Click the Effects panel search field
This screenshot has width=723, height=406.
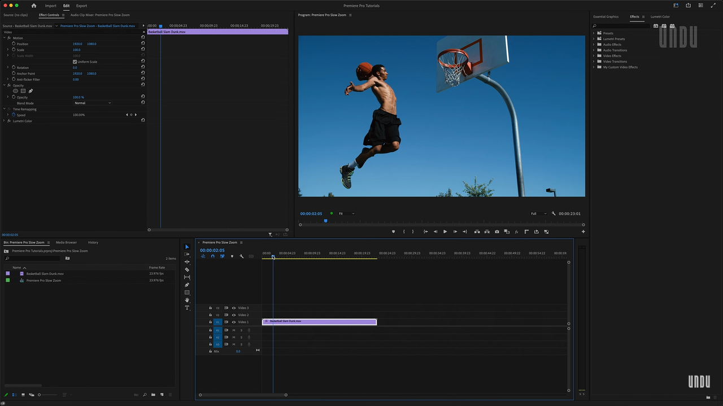(x=620, y=26)
